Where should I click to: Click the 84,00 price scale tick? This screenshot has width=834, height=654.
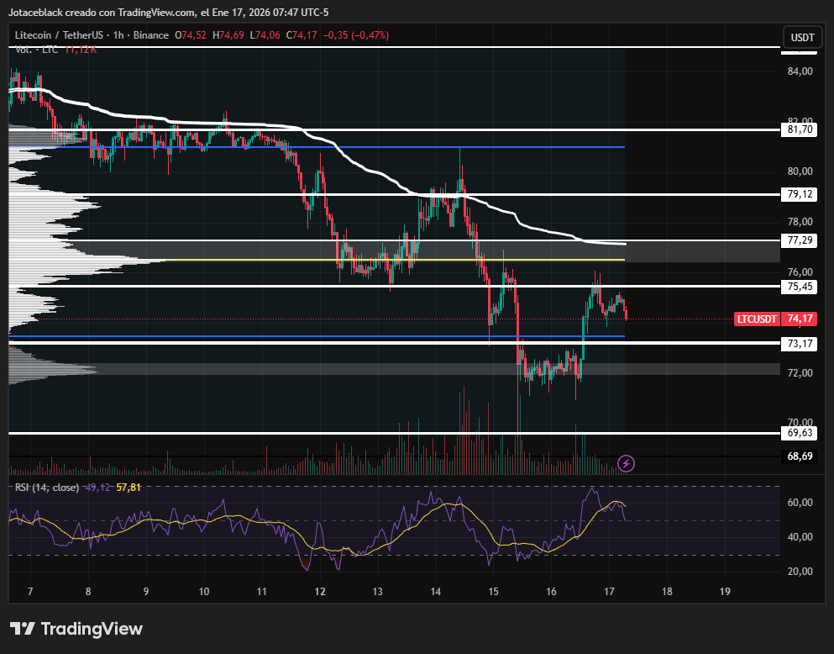point(800,71)
